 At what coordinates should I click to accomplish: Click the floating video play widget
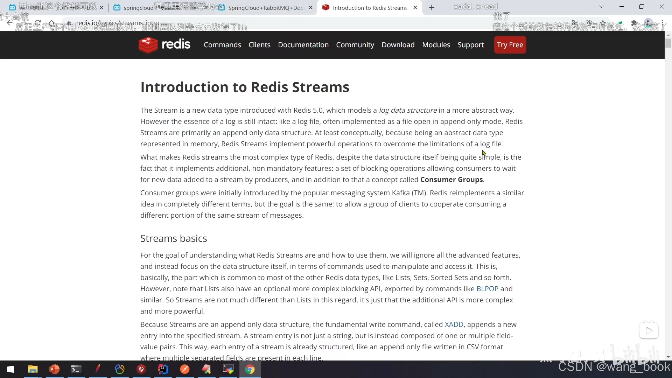(x=649, y=330)
